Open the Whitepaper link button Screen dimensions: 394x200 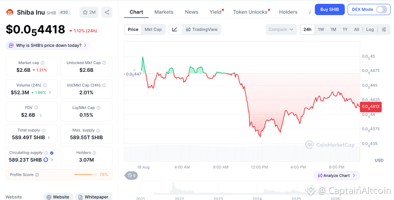click(93, 197)
